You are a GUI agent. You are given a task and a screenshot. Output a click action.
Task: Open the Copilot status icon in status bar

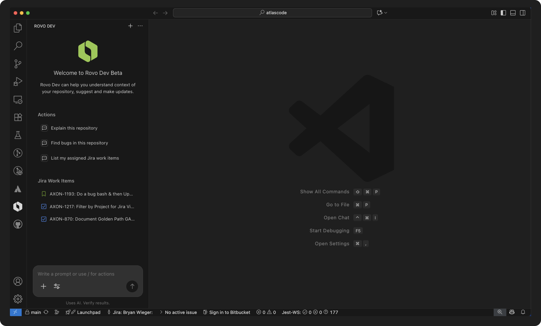(512, 312)
